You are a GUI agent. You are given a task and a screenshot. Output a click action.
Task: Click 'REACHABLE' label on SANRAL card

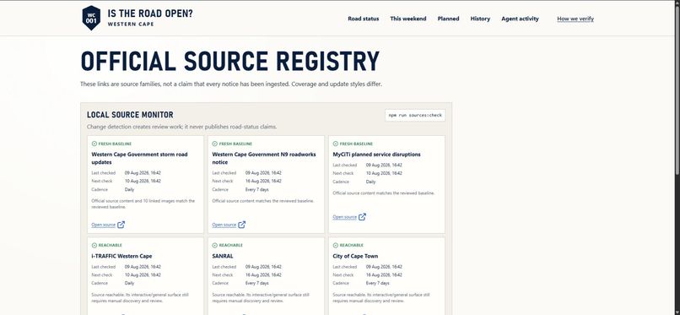pos(230,245)
